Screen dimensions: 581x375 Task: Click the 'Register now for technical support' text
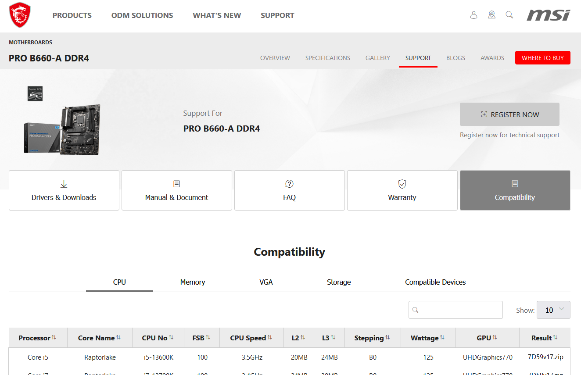(x=509, y=135)
